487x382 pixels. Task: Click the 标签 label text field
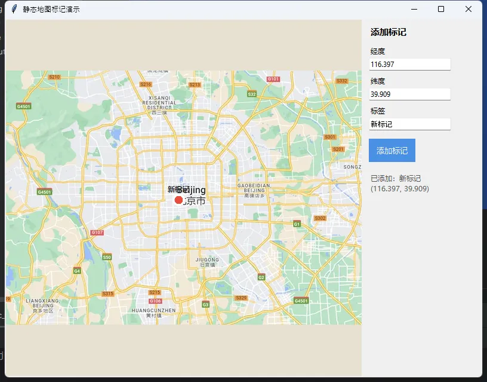coord(409,124)
